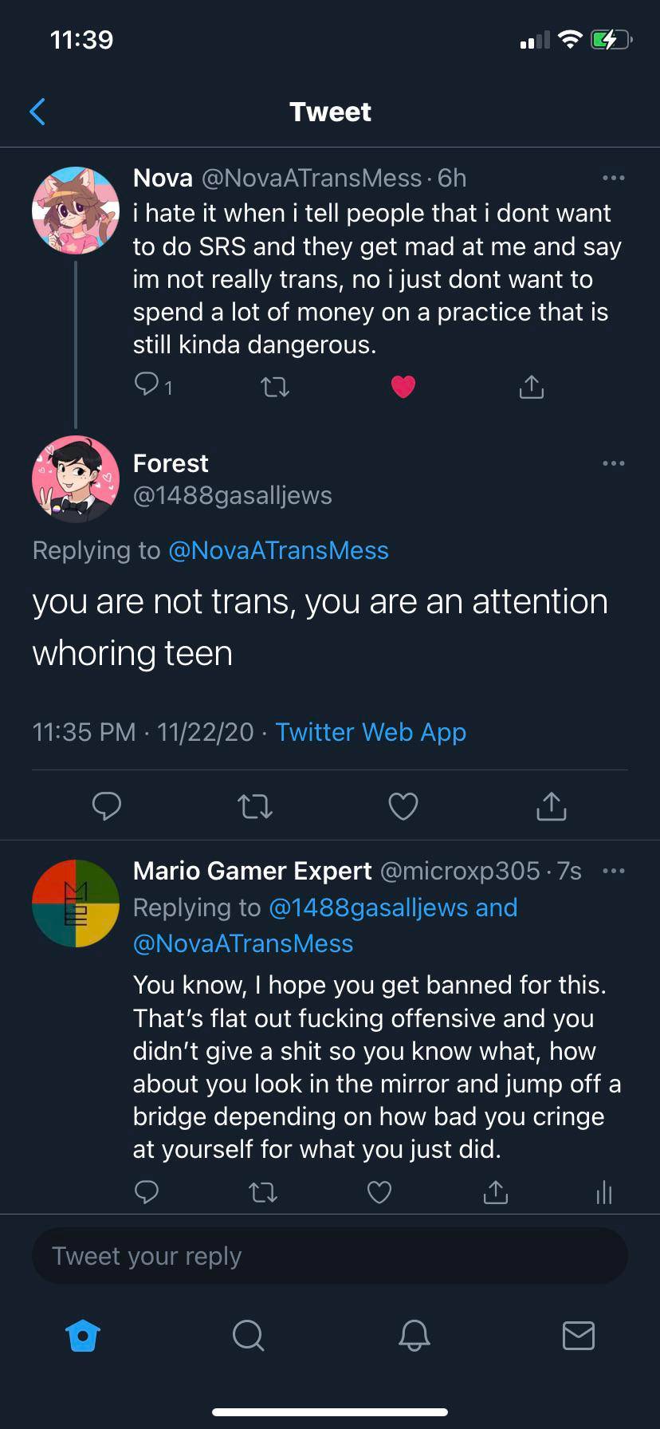Open the Home tab icon
Screen dimensions: 660x1429
pos(82,1336)
